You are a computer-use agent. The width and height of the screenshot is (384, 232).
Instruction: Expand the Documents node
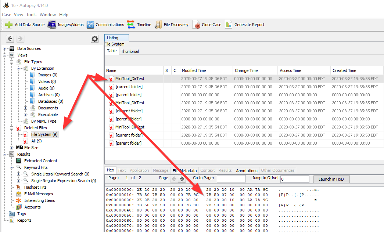click(x=25, y=108)
